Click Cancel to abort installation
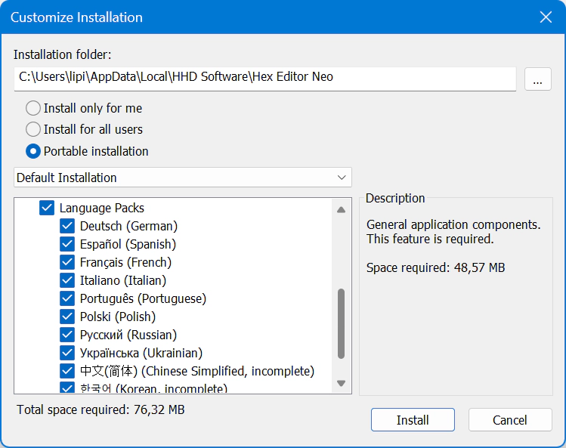 509,420
